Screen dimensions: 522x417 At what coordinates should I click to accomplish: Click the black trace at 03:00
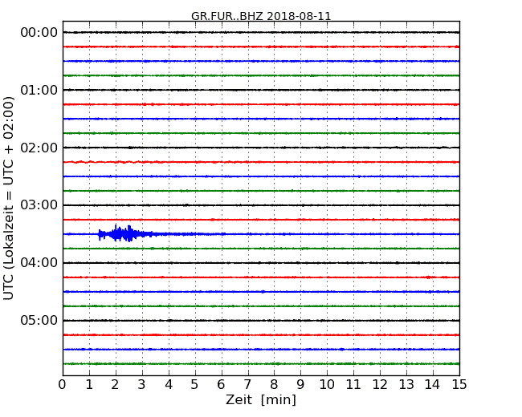261,205
